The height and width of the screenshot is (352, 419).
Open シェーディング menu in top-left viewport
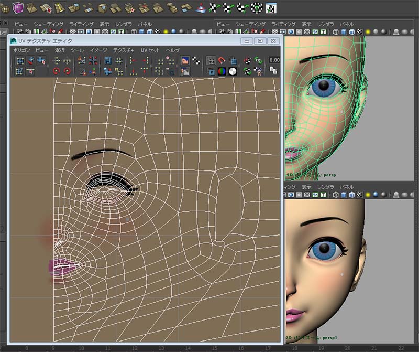tap(48, 24)
